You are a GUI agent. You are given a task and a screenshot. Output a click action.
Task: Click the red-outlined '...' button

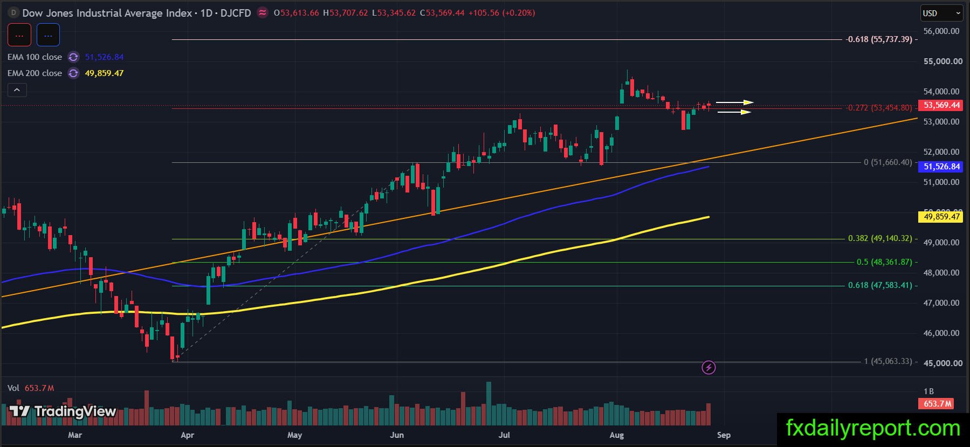pyautogui.click(x=19, y=36)
